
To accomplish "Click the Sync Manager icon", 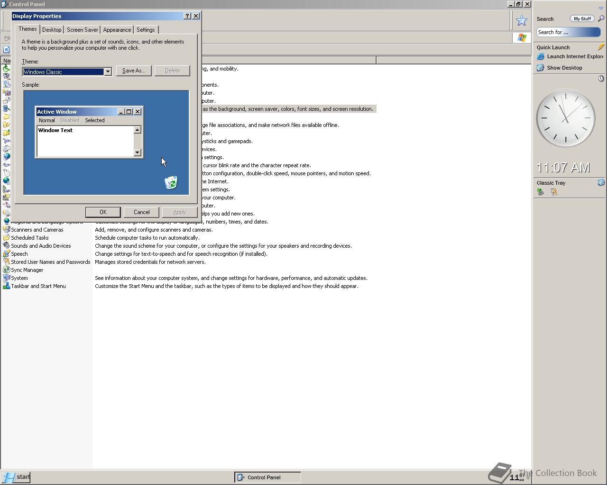I will click(x=6, y=269).
